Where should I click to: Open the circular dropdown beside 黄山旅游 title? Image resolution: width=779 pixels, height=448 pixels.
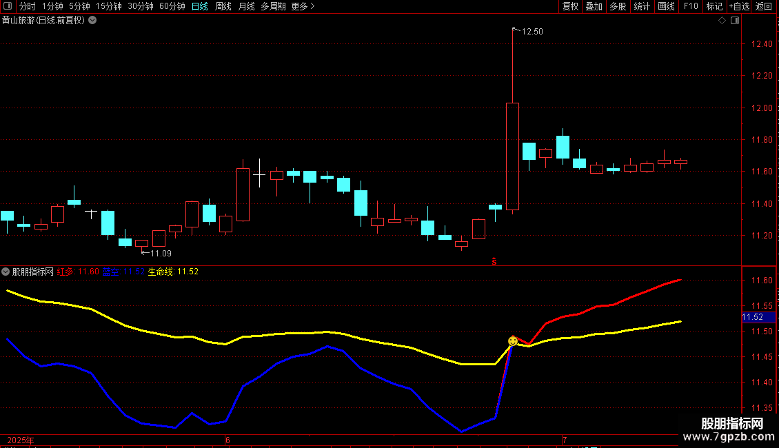pyautogui.click(x=92, y=21)
